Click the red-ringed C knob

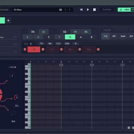click(17, 98)
